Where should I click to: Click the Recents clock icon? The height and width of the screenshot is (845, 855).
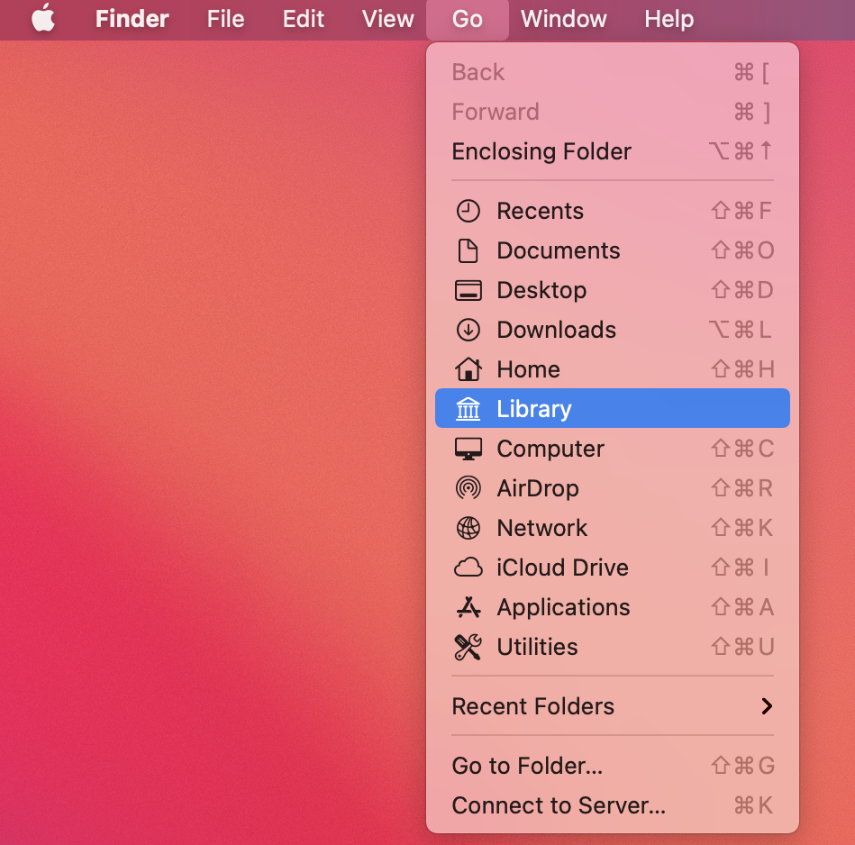(468, 211)
